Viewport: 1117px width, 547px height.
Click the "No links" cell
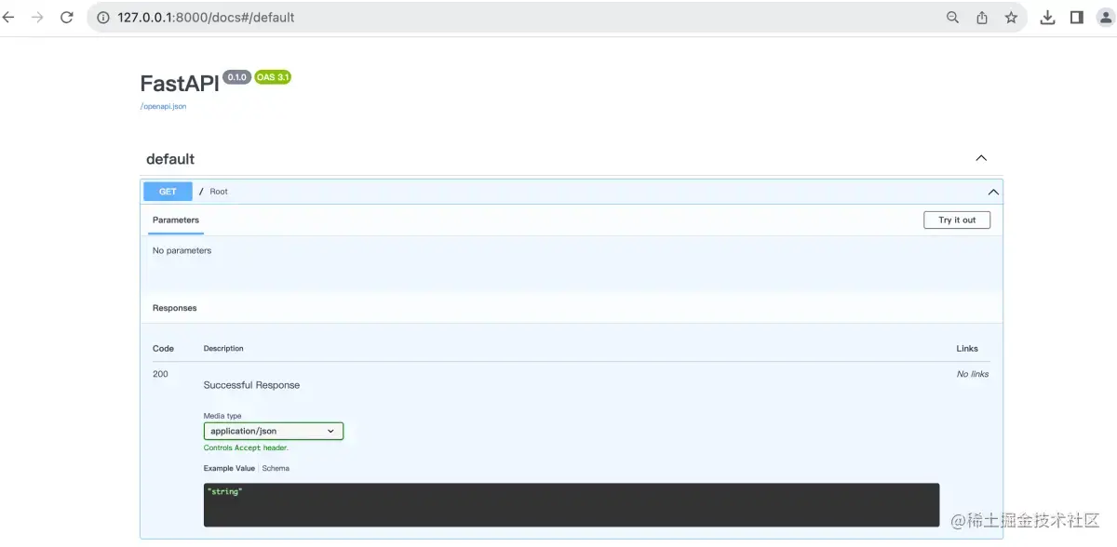973,374
